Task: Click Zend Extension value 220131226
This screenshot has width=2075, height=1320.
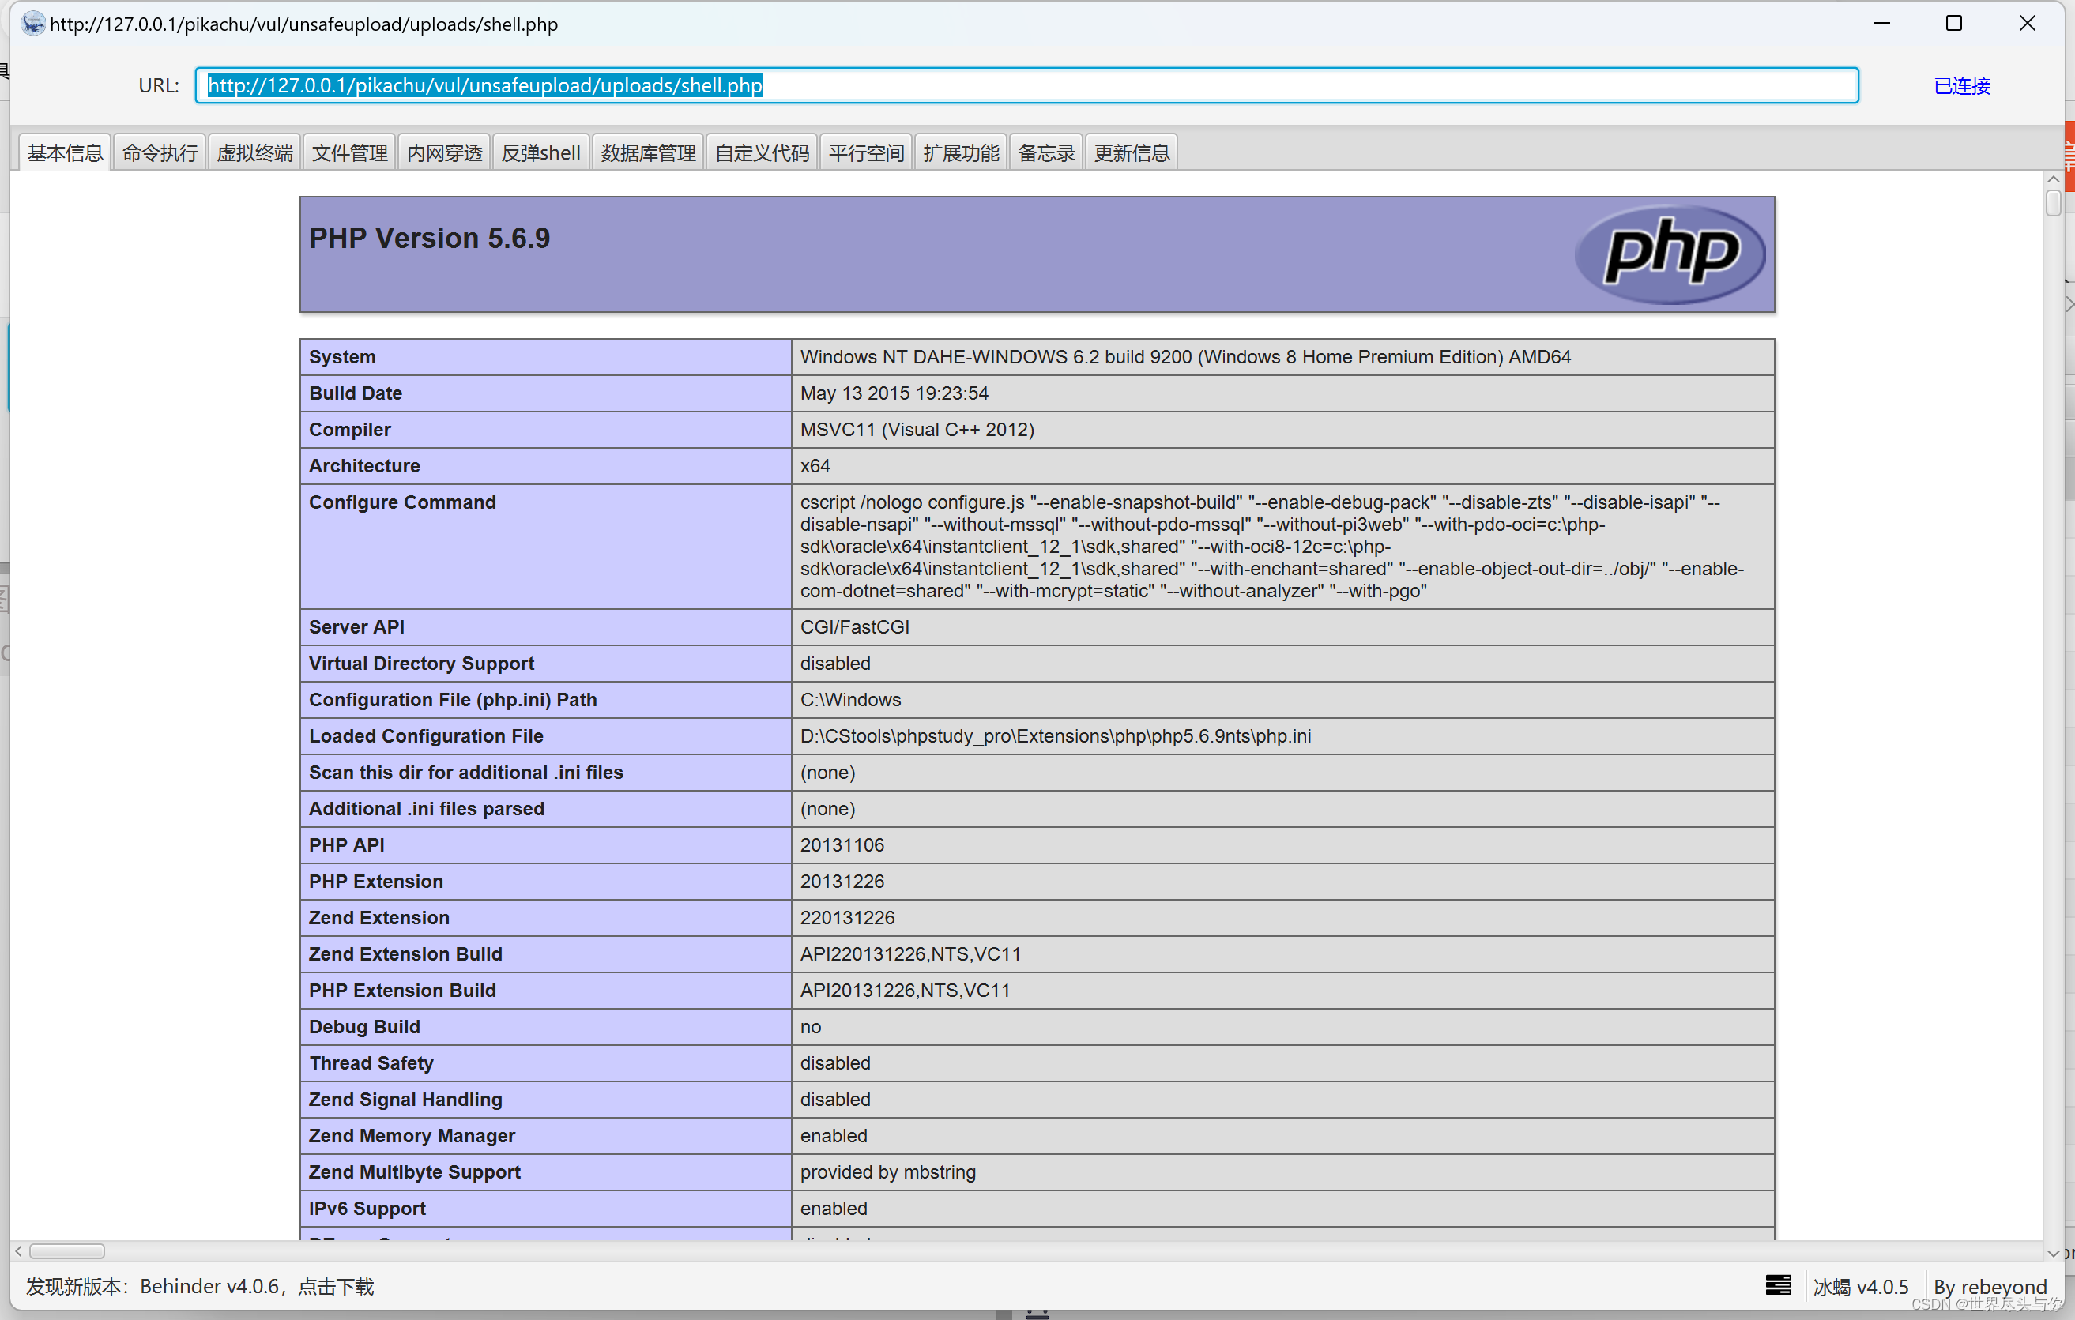Action: [x=847, y=917]
